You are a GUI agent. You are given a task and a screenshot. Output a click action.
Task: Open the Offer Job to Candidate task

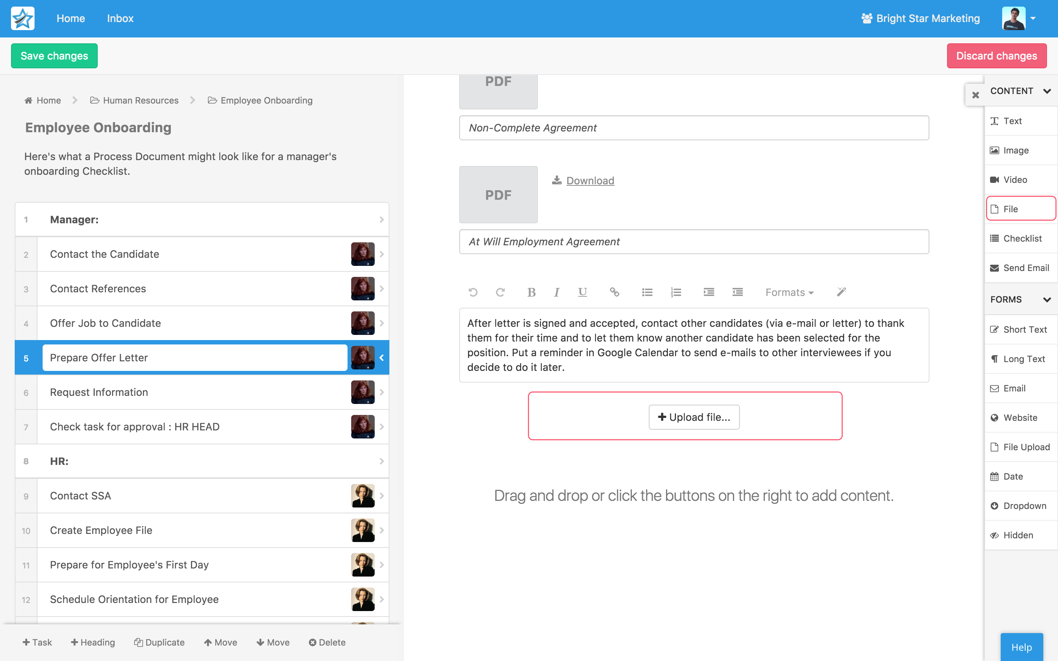pyautogui.click(x=202, y=323)
